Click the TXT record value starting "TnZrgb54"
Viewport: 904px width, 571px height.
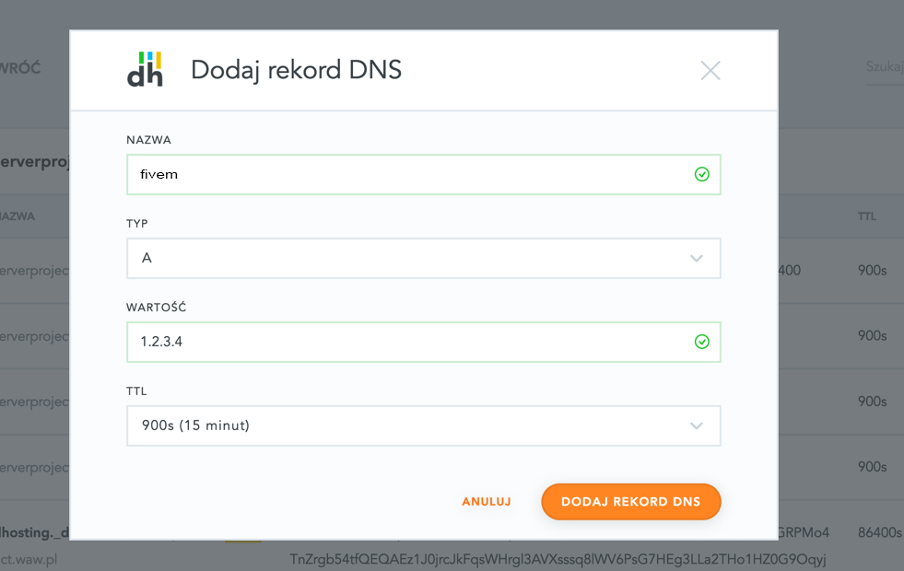[x=558, y=558]
